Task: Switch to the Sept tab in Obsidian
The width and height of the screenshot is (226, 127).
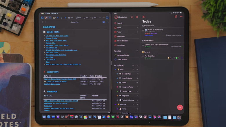Action: click(94, 18)
